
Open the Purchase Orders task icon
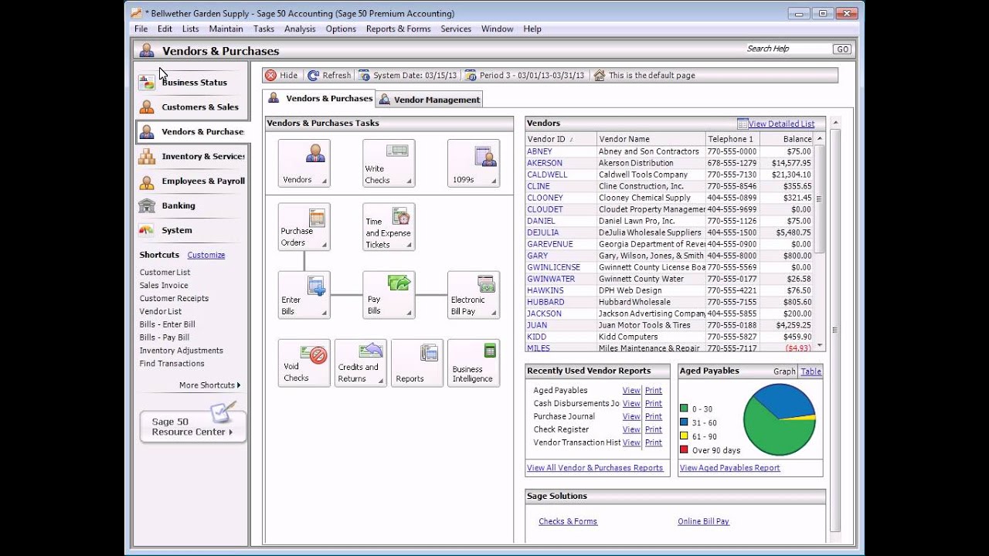304,227
